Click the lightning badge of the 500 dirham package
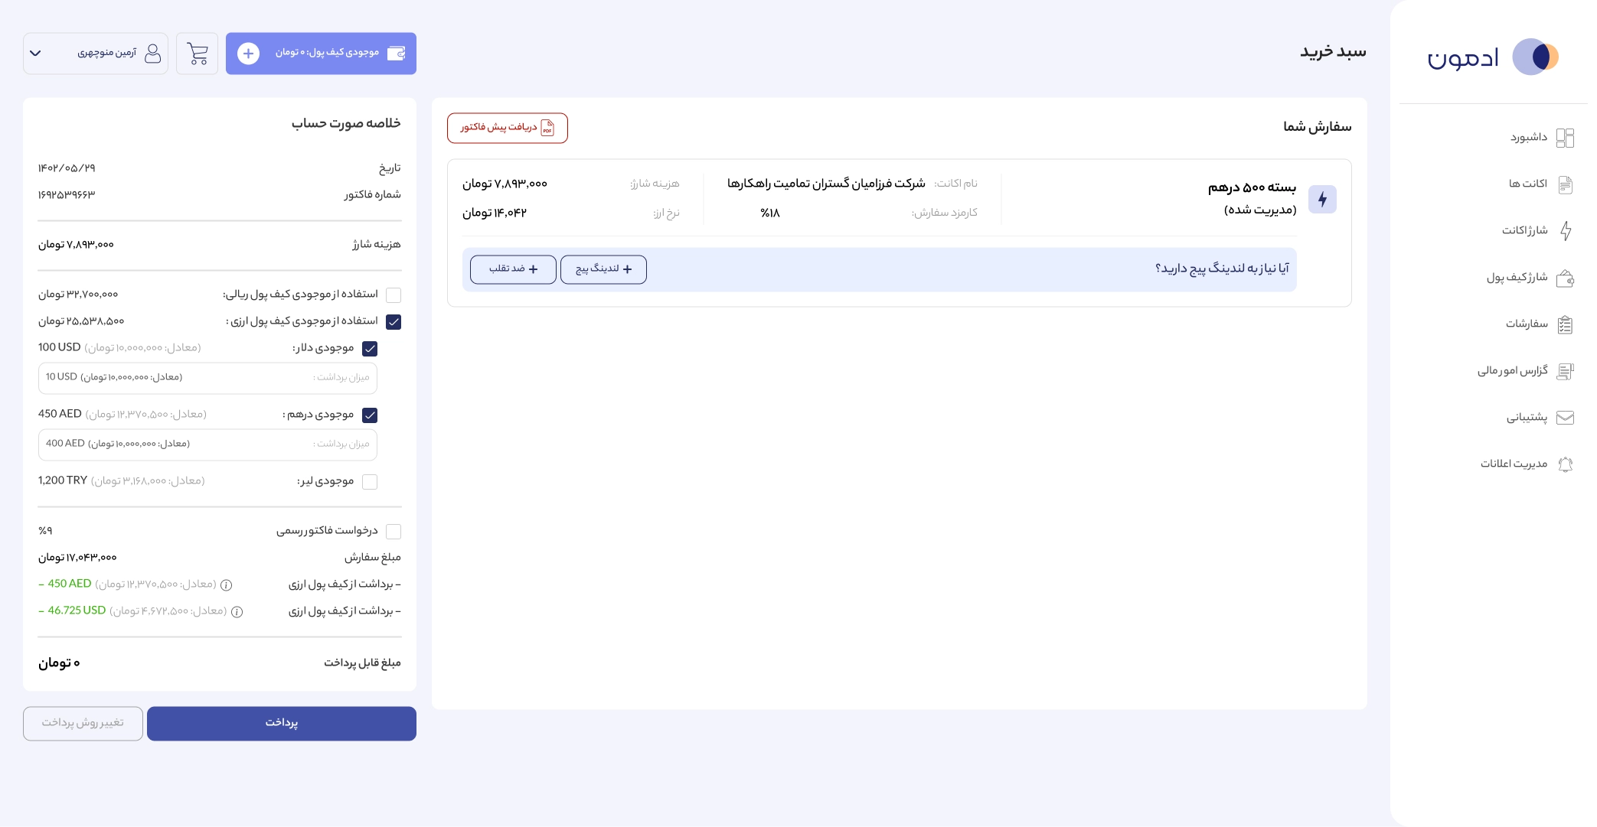 [x=1322, y=200]
